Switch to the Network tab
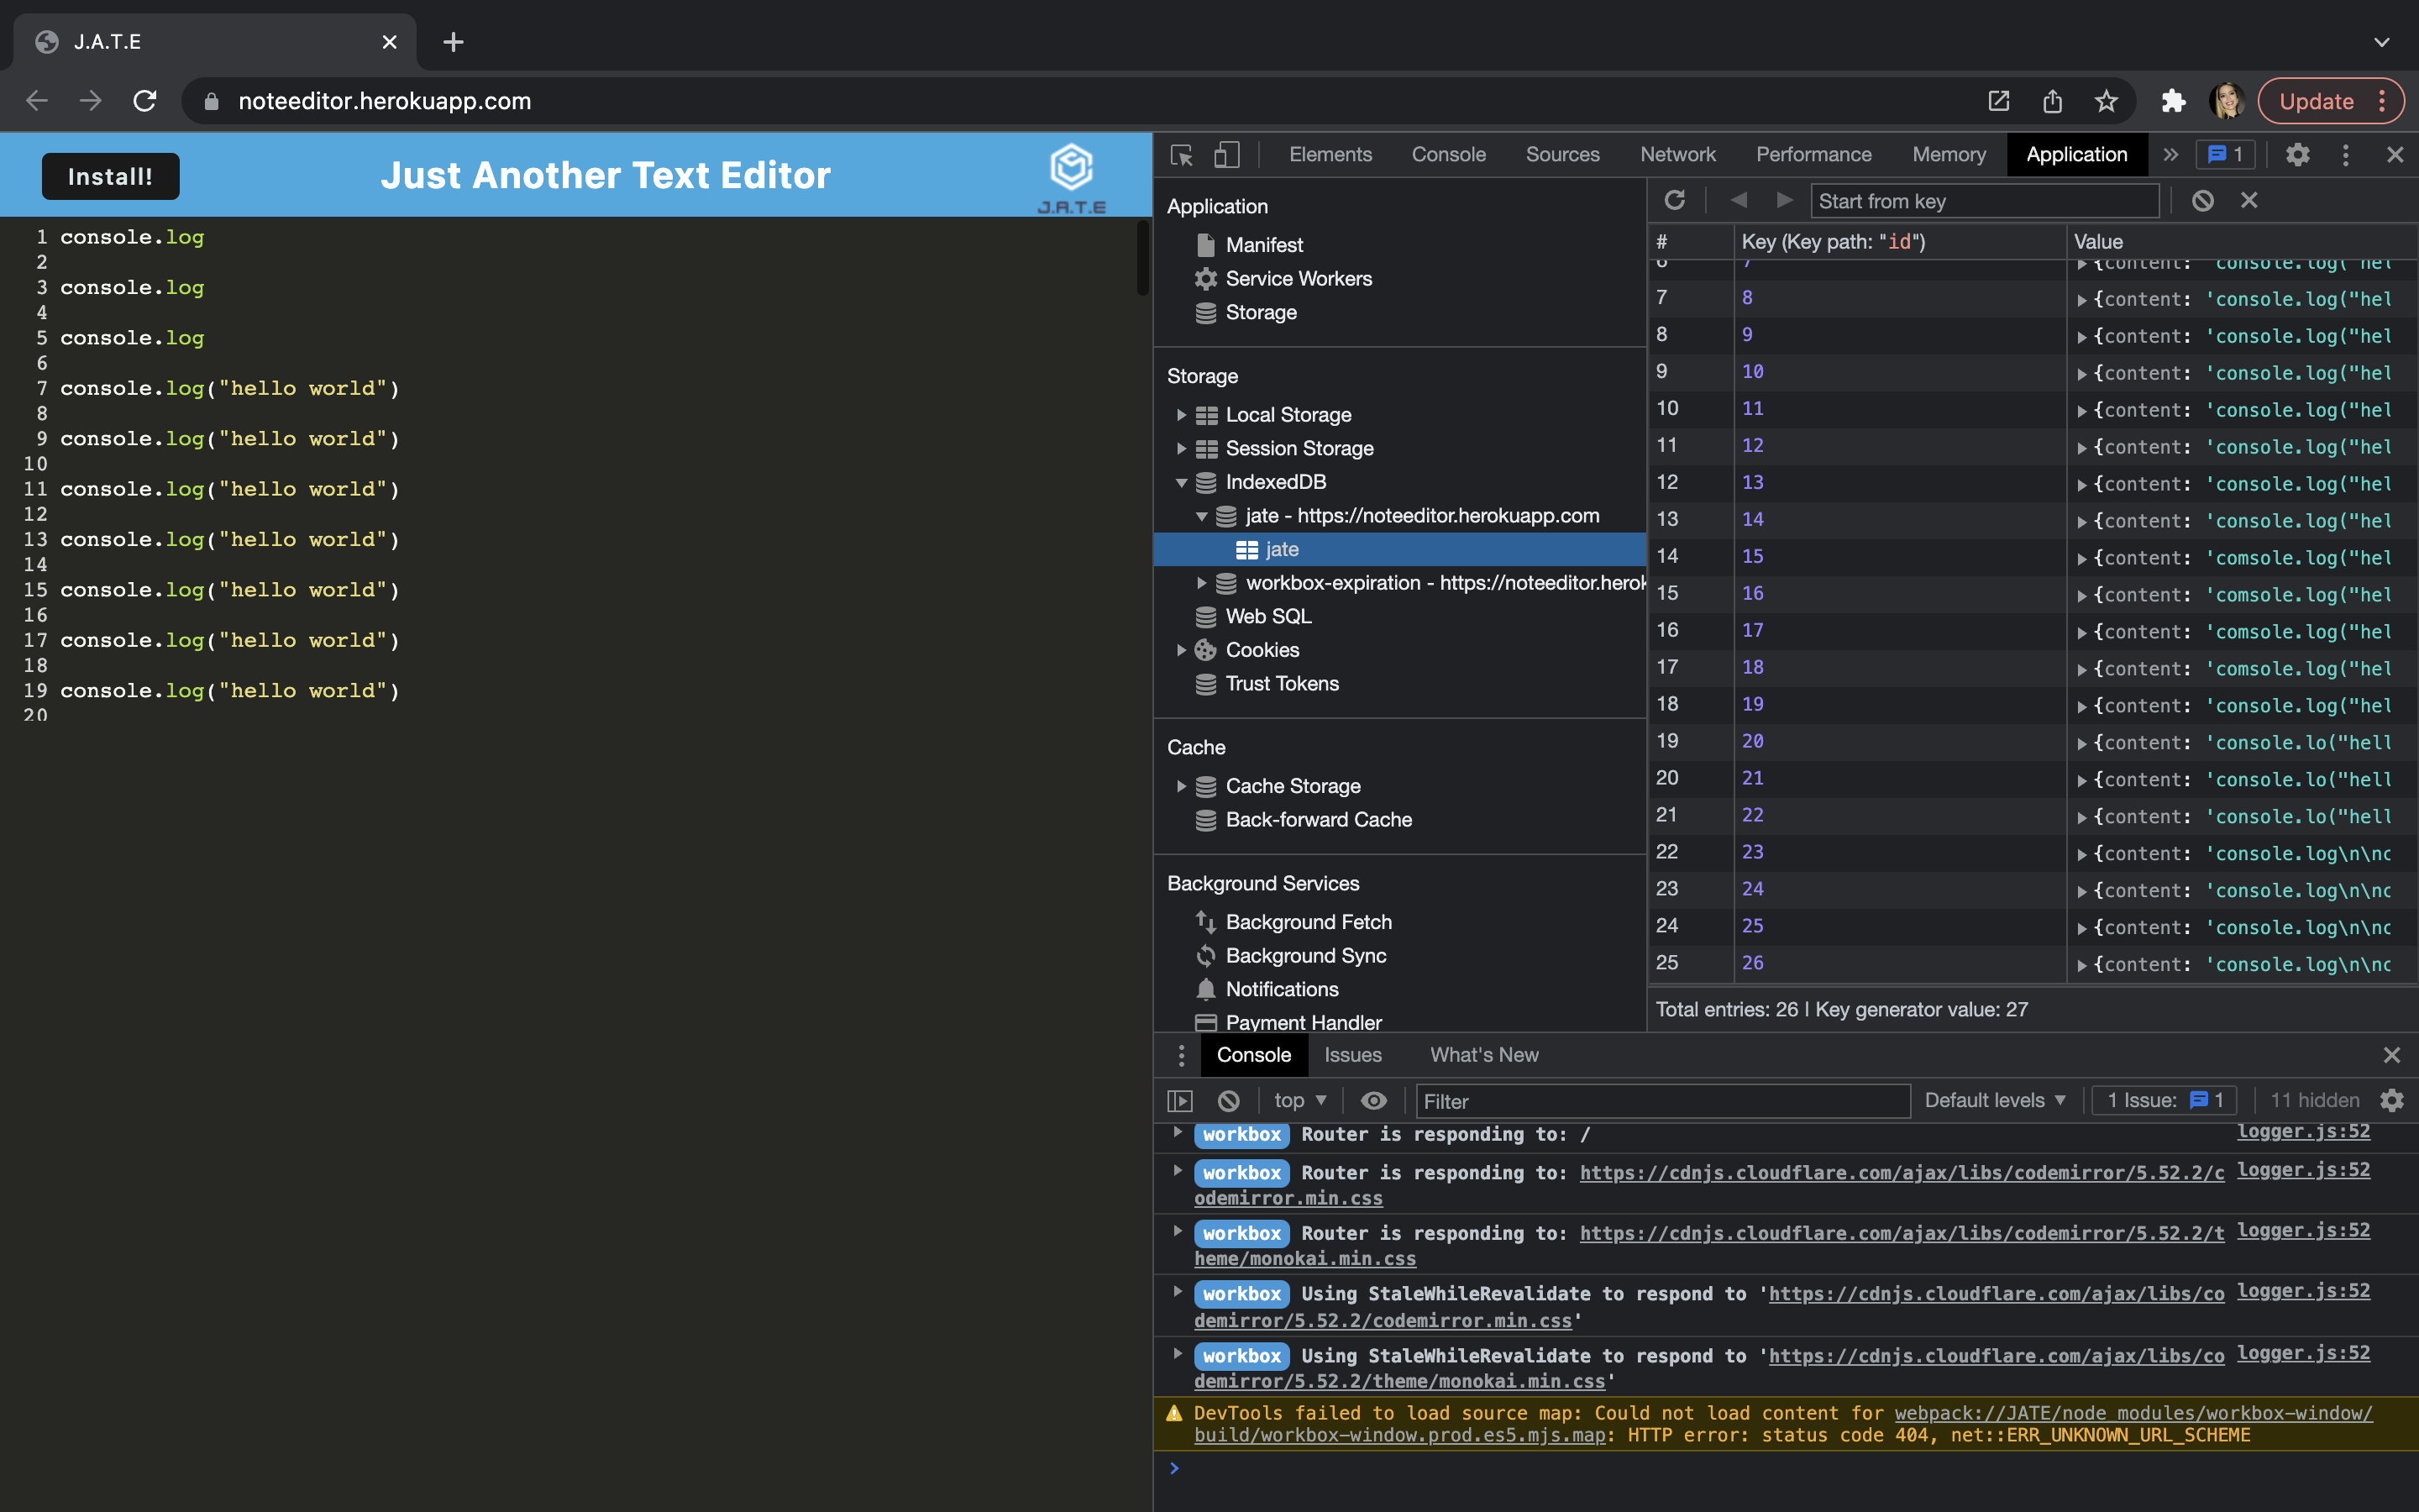The width and height of the screenshot is (2419, 1512). coord(1677,155)
